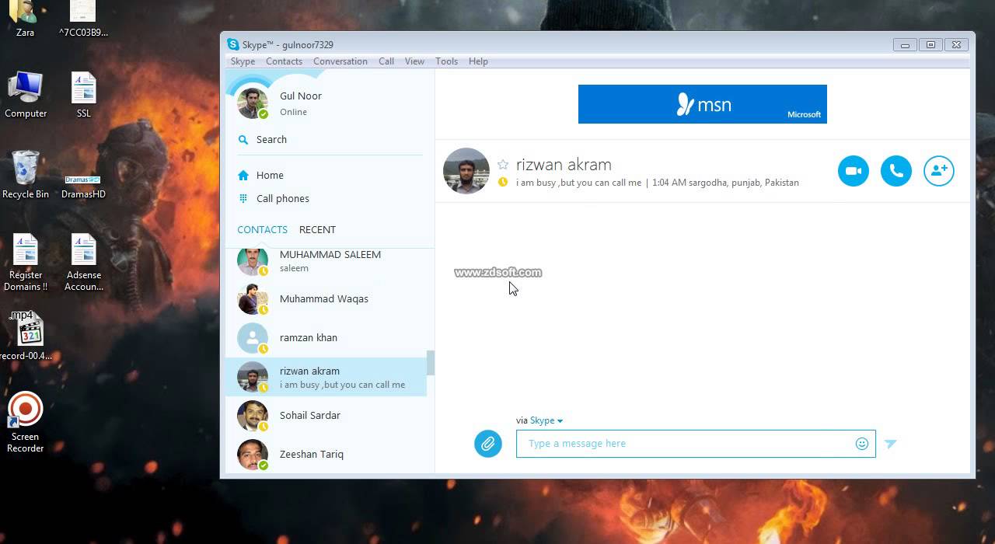
Task: Select Adsense Account document icon
Action: click(x=83, y=263)
